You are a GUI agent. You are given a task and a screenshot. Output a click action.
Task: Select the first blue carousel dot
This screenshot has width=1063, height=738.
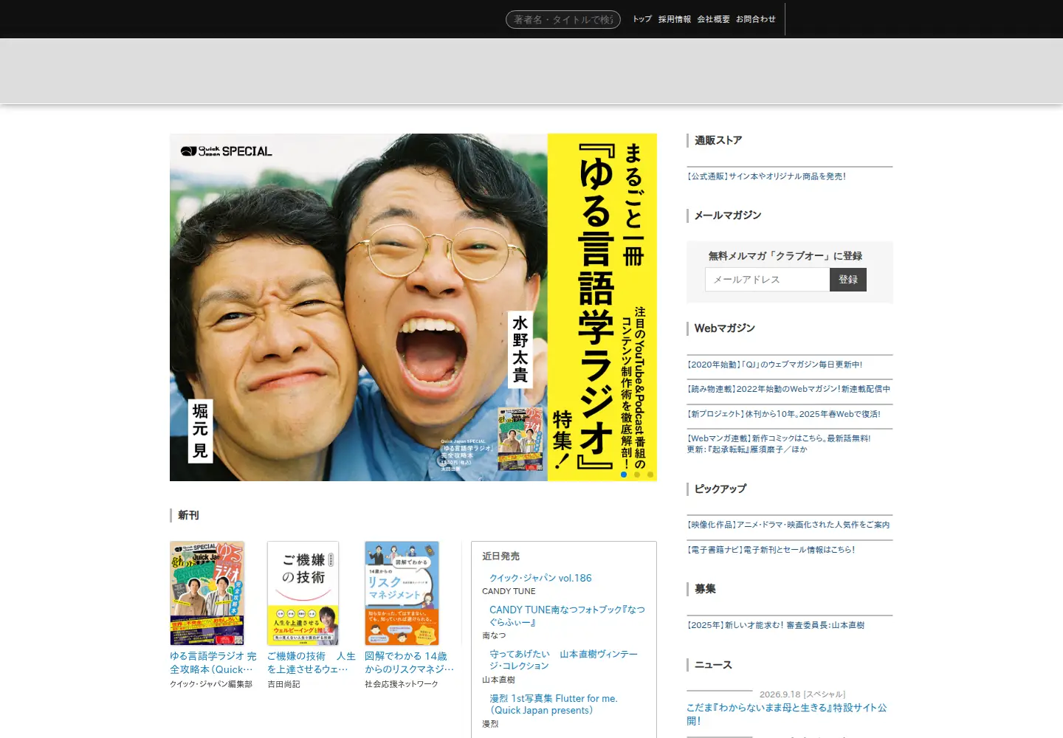click(624, 475)
